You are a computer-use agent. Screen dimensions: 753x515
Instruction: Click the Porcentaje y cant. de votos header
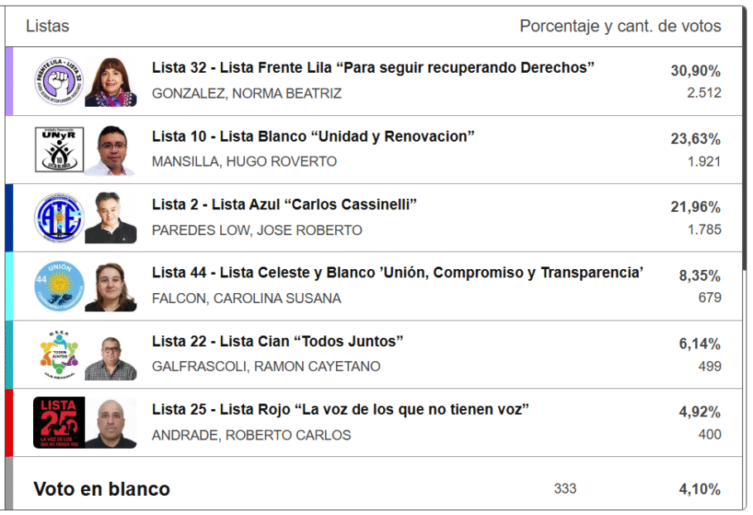620,26
